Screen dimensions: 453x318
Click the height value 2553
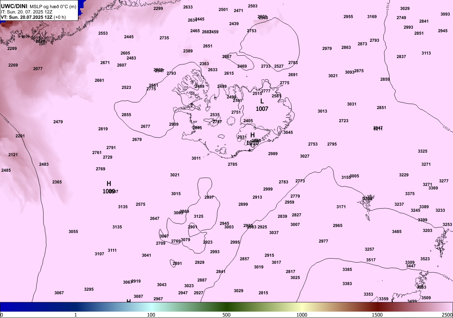pos(103,33)
